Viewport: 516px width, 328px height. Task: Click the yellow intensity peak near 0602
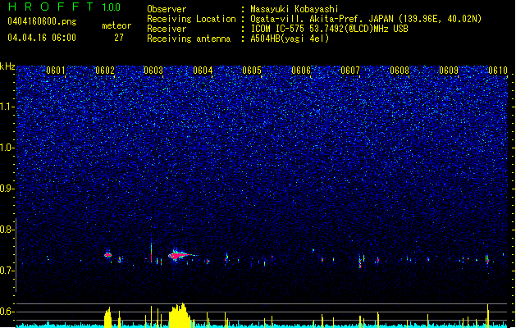(107, 317)
